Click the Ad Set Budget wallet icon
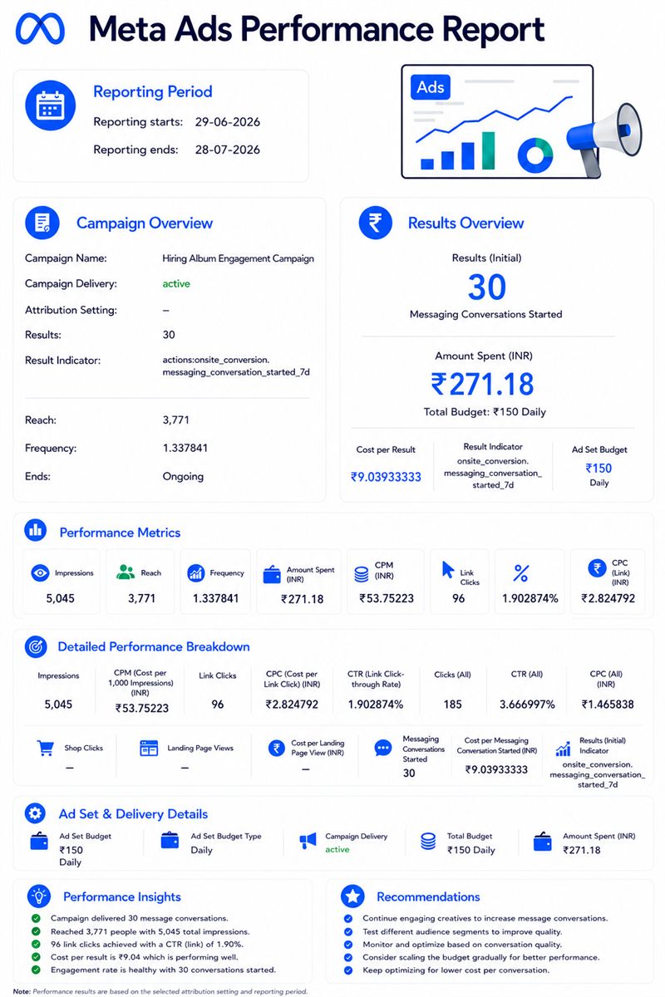 pos(39,842)
